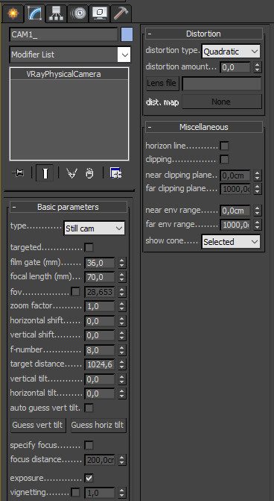Click the Pin Stack icon
This screenshot has height=501, width=274.
(18, 173)
